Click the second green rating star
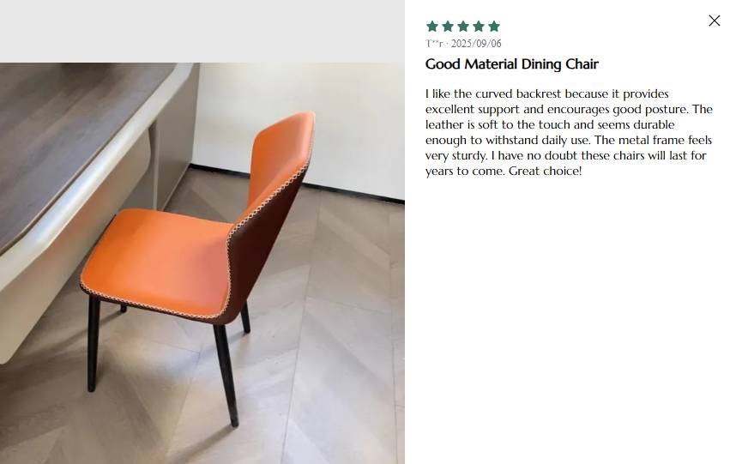Screen dimensions: 736x464 click(x=448, y=27)
